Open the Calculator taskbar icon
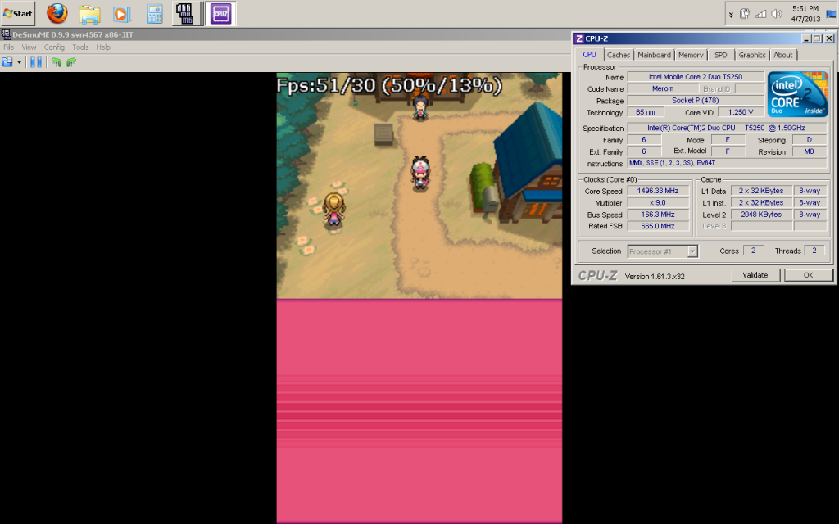The height and width of the screenshot is (524, 839). (154, 14)
